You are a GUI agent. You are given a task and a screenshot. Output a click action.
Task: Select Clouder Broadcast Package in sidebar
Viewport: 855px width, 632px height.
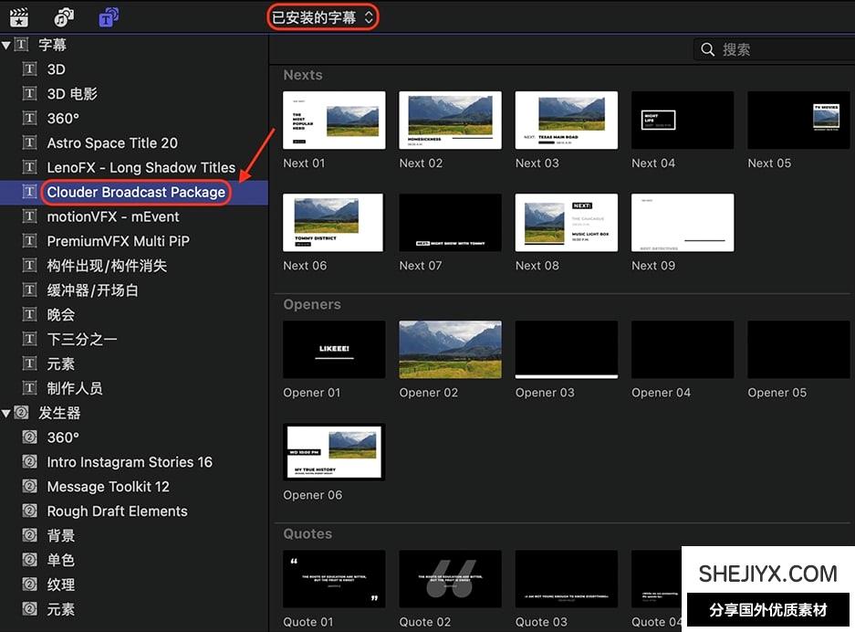[x=136, y=193]
